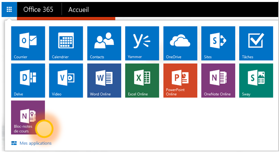The width and height of the screenshot is (279, 153).
Task: Click the Office 365 header title
Action: click(x=38, y=9)
